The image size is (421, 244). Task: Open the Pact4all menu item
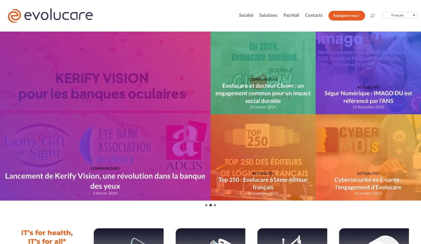click(x=291, y=15)
